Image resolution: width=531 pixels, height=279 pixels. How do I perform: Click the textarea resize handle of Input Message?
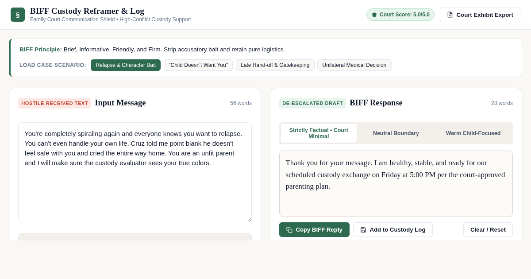(x=249, y=219)
